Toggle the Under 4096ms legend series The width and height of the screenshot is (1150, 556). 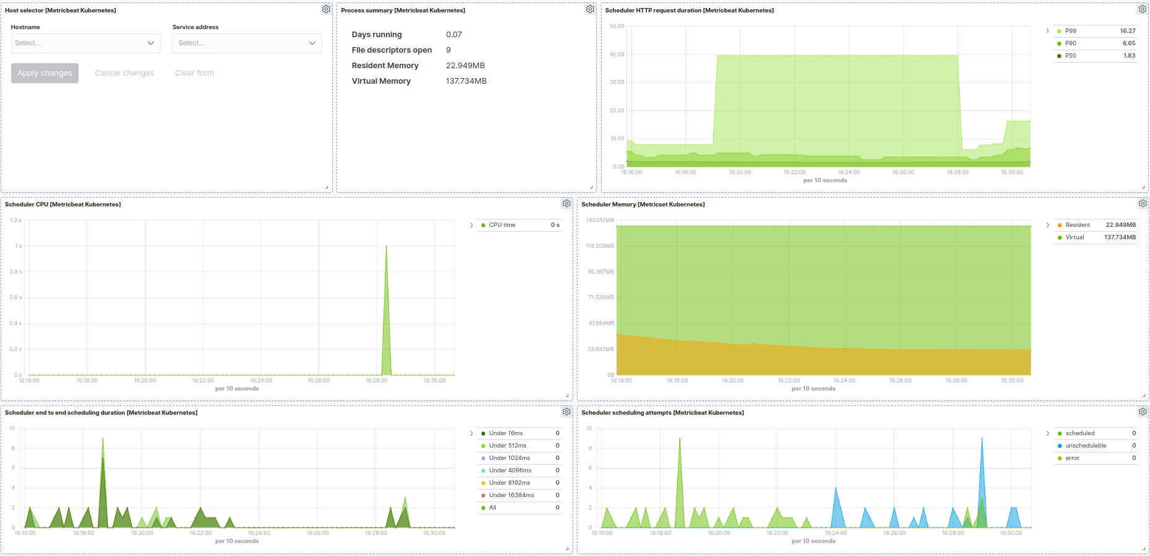[509, 470]
